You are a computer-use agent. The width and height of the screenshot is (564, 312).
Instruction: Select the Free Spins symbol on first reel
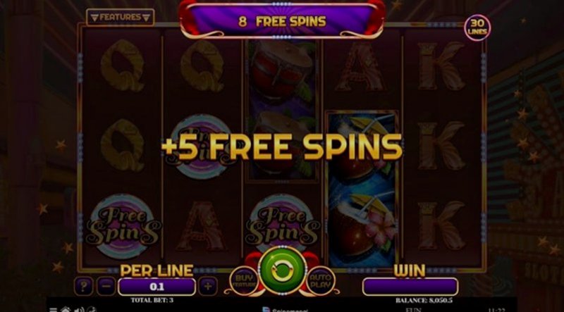122,227
